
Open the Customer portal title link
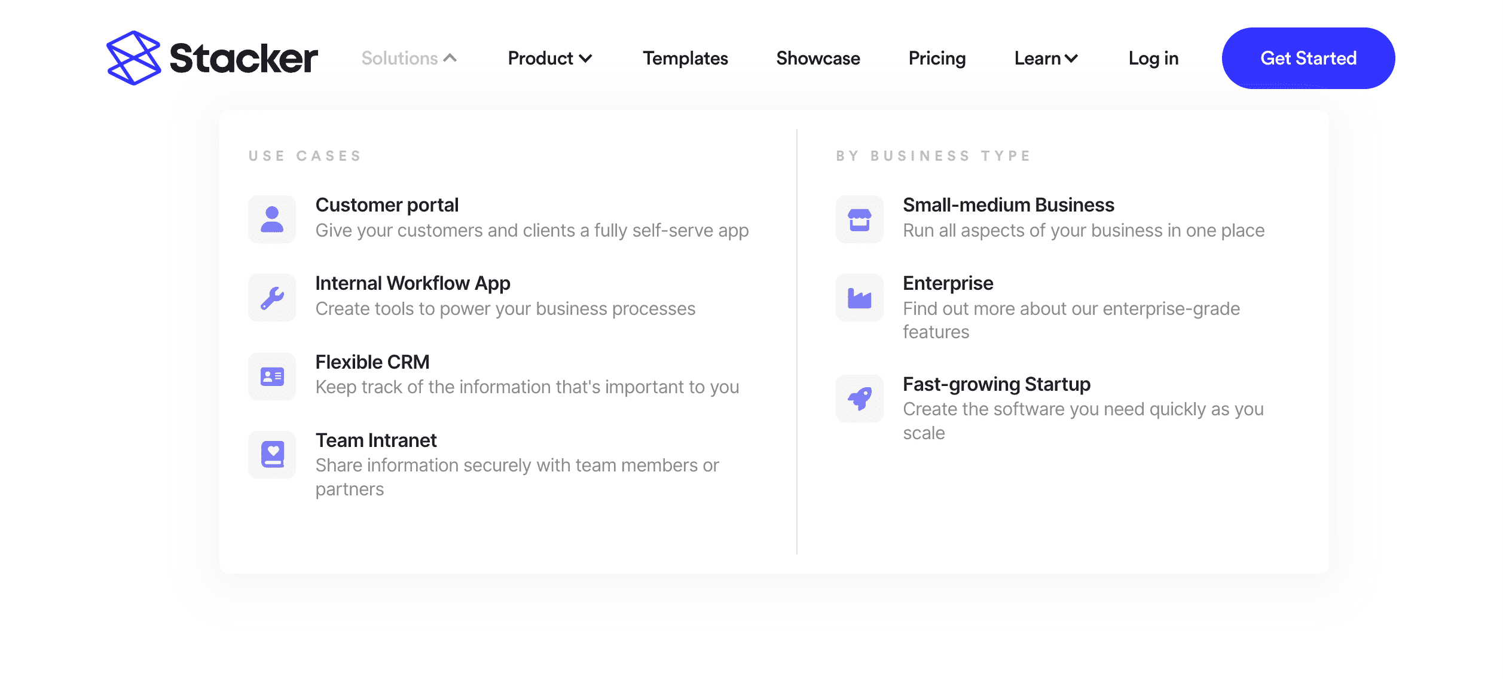click(x=387, y=205)
